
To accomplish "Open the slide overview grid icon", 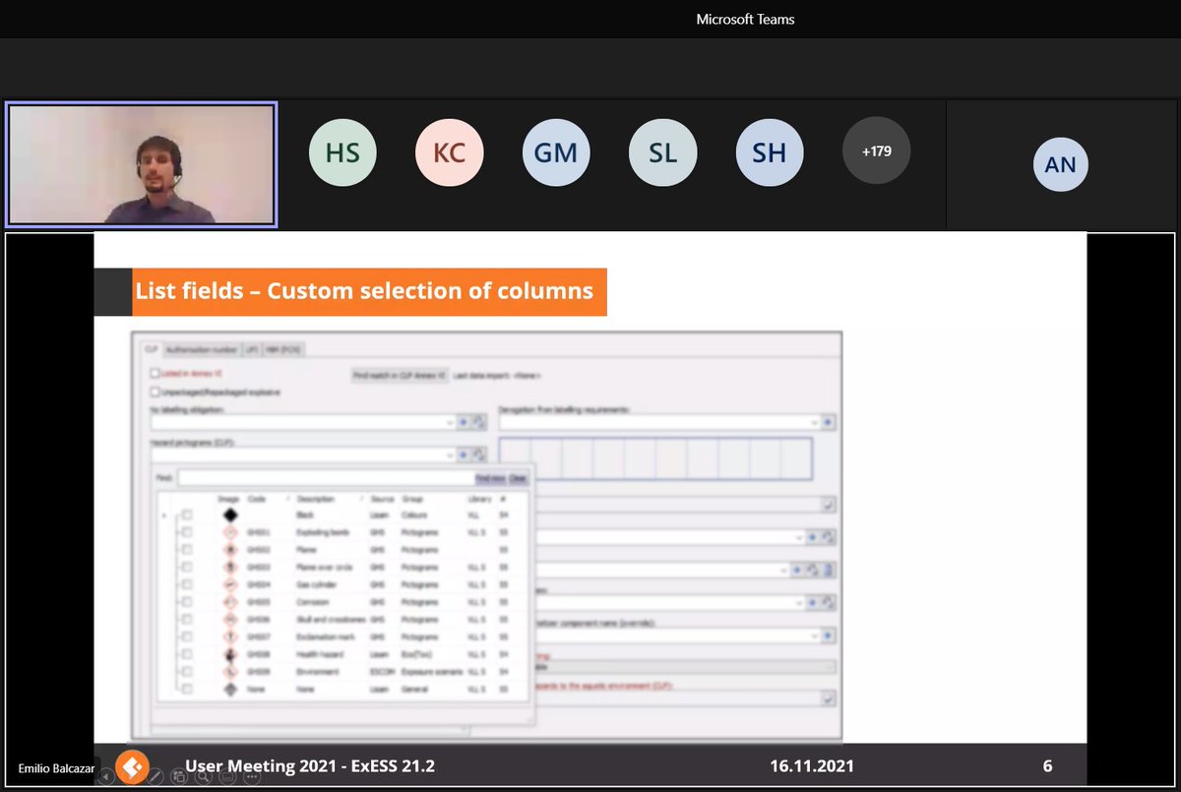I will click(180, 777).
